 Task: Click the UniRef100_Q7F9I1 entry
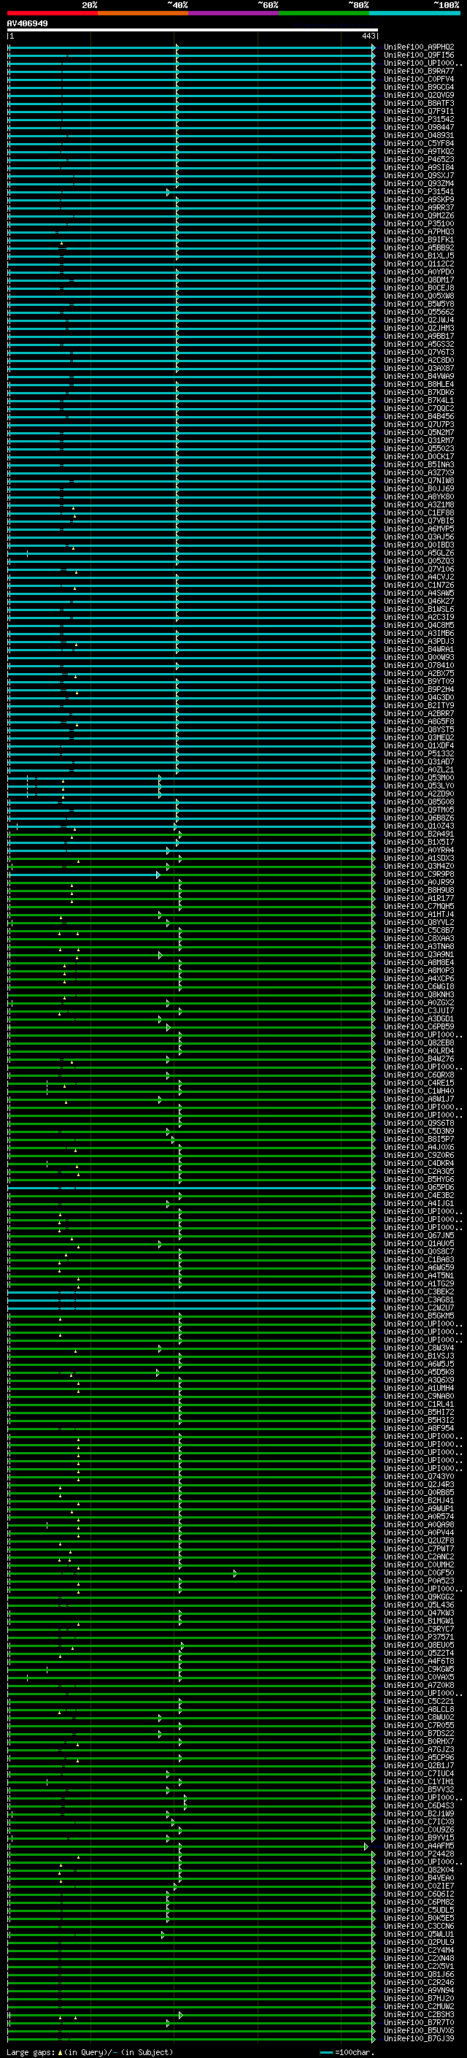pyautogui.click(x=419, y=111)
